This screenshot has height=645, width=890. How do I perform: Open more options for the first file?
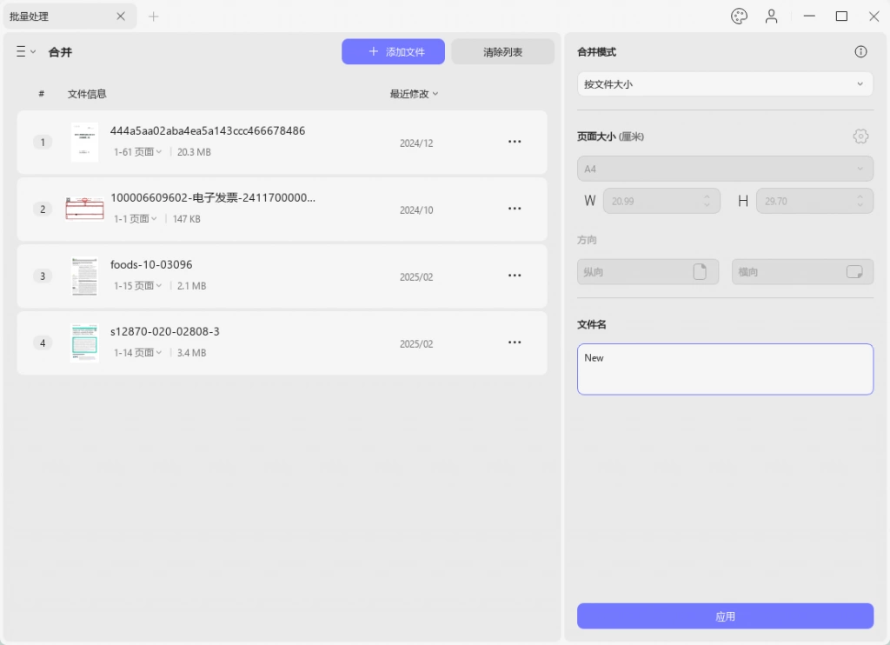(x=515, y=142)
